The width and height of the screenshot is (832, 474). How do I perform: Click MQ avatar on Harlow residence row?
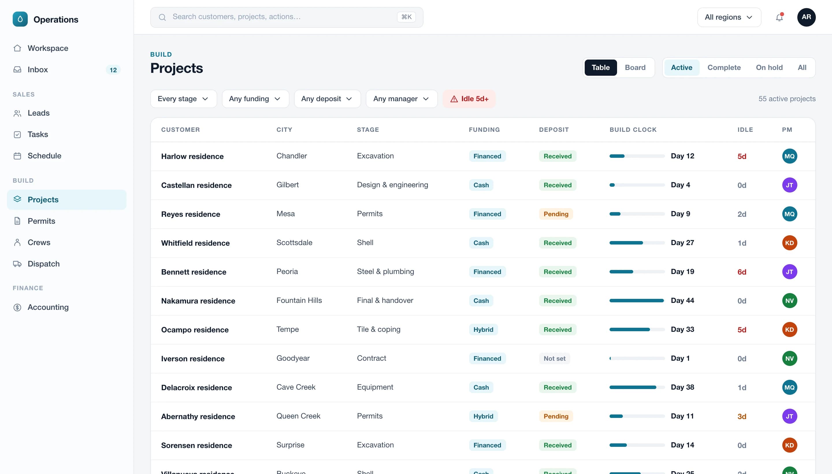click(x=789, y=156)
